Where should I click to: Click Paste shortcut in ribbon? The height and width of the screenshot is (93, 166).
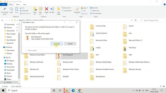click(25, 13)
